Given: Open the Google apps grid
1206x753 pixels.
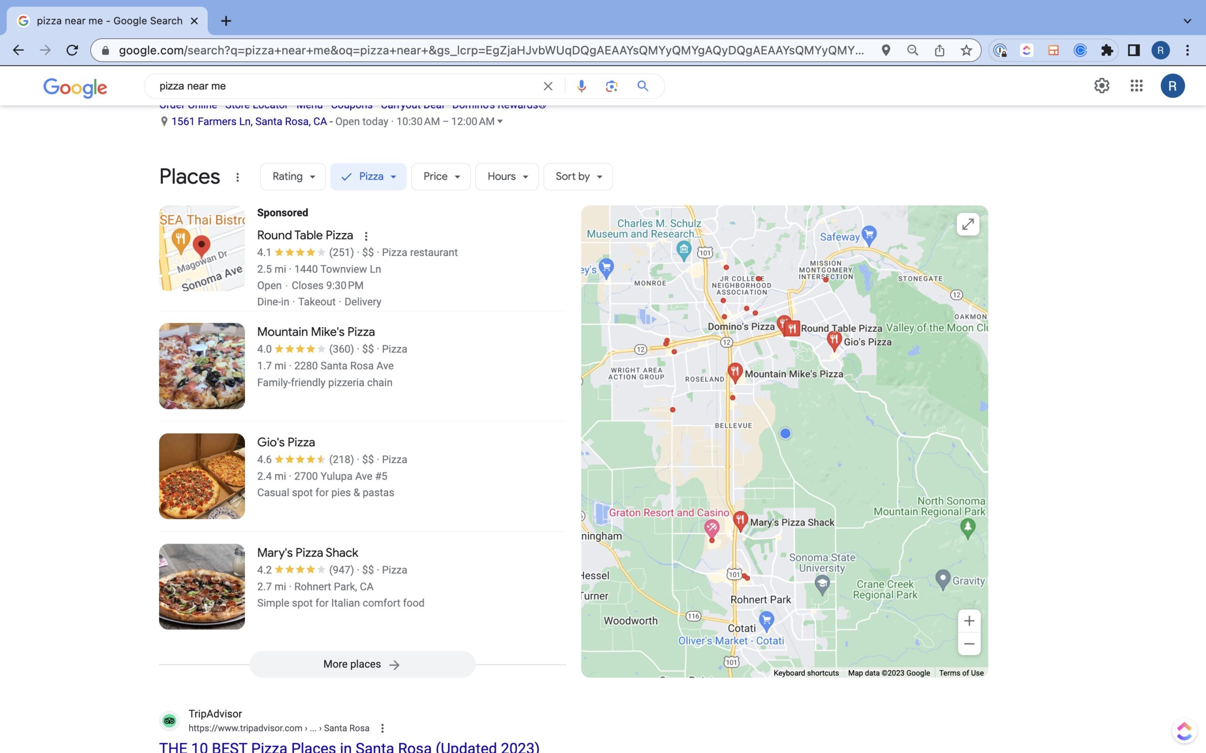Looking at the screenshot, I should pos(1136,86).
